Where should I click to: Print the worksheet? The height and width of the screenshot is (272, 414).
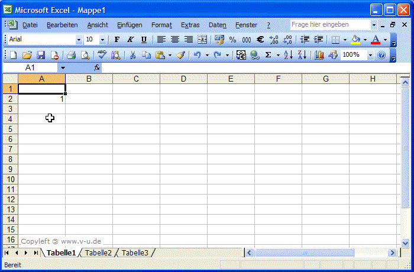click(x=72, y=55)
